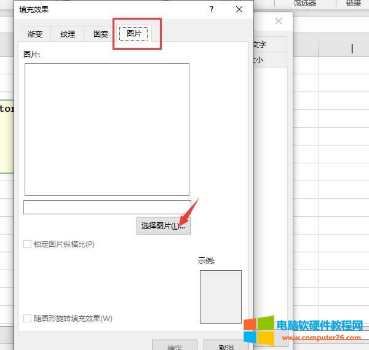This screenshot has height=350, width=369.
Task: Cancel the dialog with 取消
Action: (x=226, y=346)
